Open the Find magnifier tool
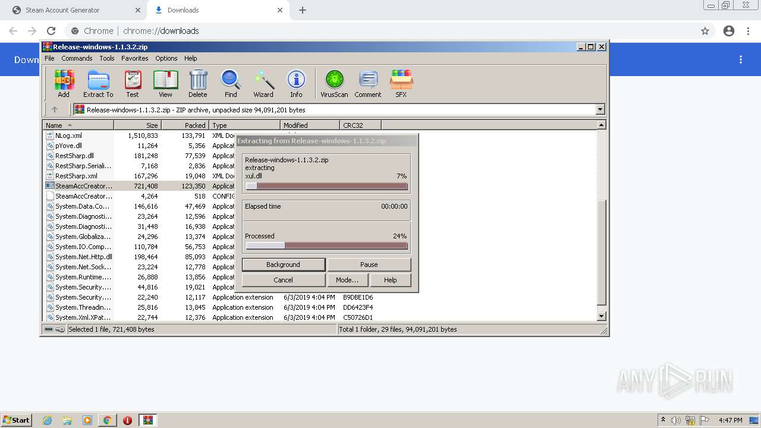This screenshot has height=428, width=761. coord(231,83)
